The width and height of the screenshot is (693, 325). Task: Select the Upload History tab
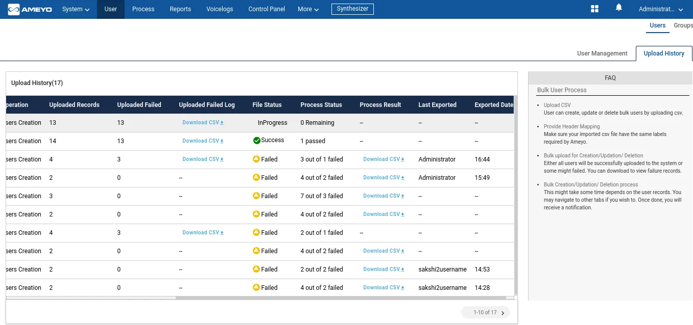click(x=664, y=53)
